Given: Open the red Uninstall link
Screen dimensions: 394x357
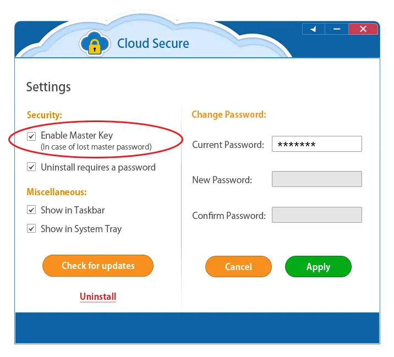Looking at the screenshot, I should pyautogui.click(x=98, y=296).
